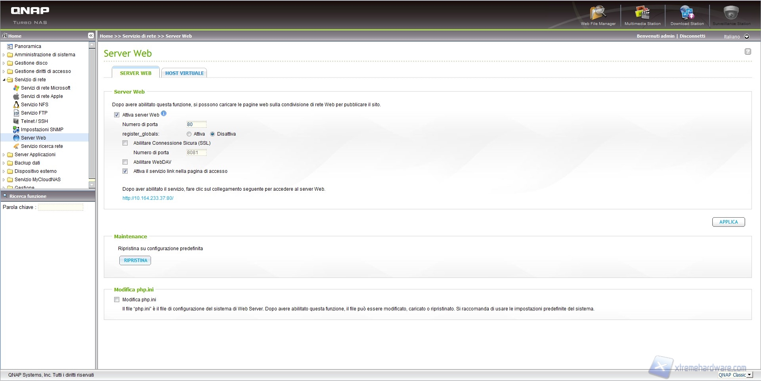Open Servizio NFS penguin item
Image resolution: width=761 pixels, height=381 pixels.
[34, 105]
